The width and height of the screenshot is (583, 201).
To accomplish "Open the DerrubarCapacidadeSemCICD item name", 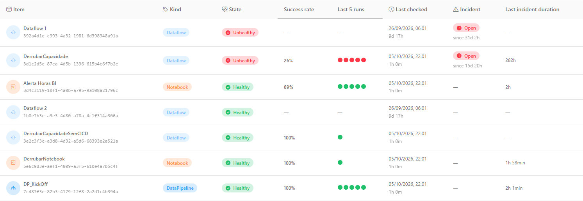I will point(56,134).
